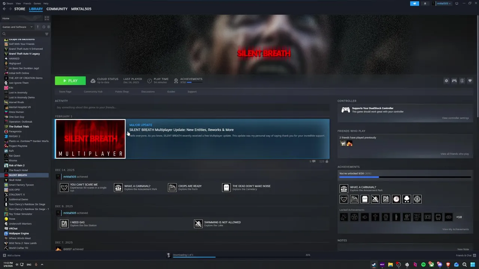Screen dimensions: 479x269
Task: Click the library sort up-arrow icon
Action: [38, 27]
